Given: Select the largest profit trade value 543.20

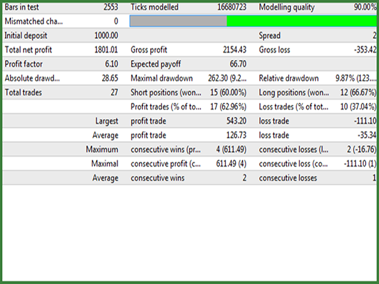Looking at the screenshot, I should [236, 121].
